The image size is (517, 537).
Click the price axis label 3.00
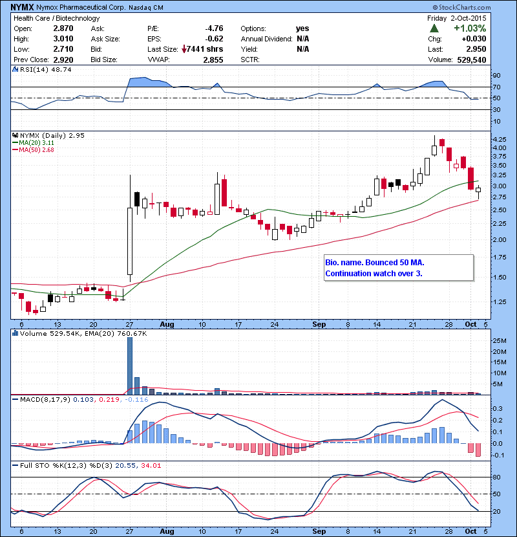click(x=500, y=186)
